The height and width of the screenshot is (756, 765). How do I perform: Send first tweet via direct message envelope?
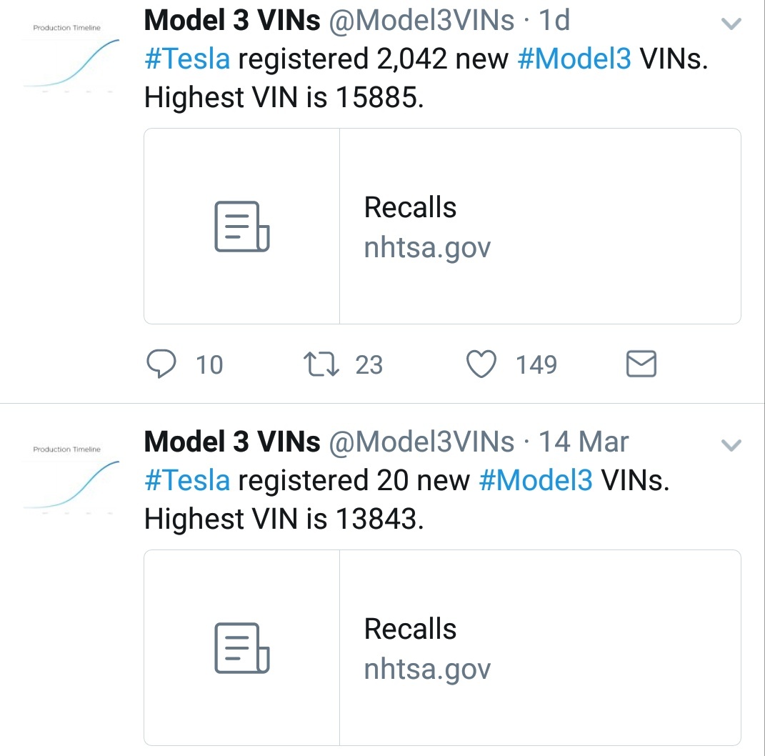tap(641, 364)
